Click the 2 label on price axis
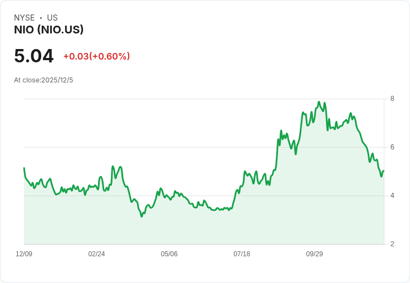410x283 pixels. (x=392, y=244)
